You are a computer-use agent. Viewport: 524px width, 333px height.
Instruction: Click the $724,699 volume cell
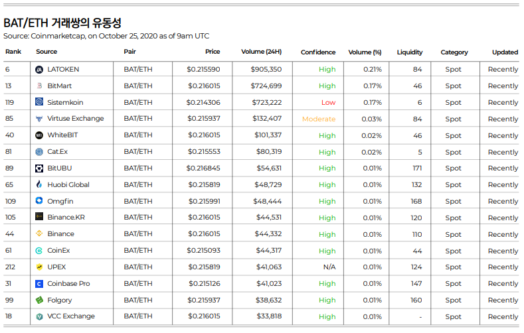[266, 86]
